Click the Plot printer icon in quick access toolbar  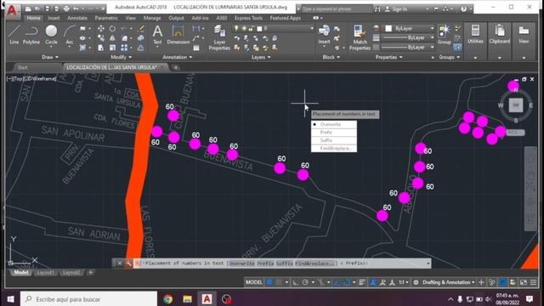coord(66,8)
